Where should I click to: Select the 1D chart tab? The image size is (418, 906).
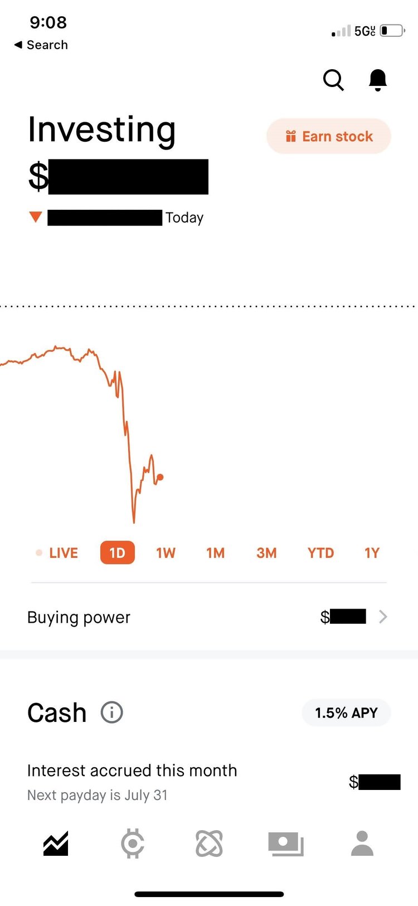[x=116, y=552]
